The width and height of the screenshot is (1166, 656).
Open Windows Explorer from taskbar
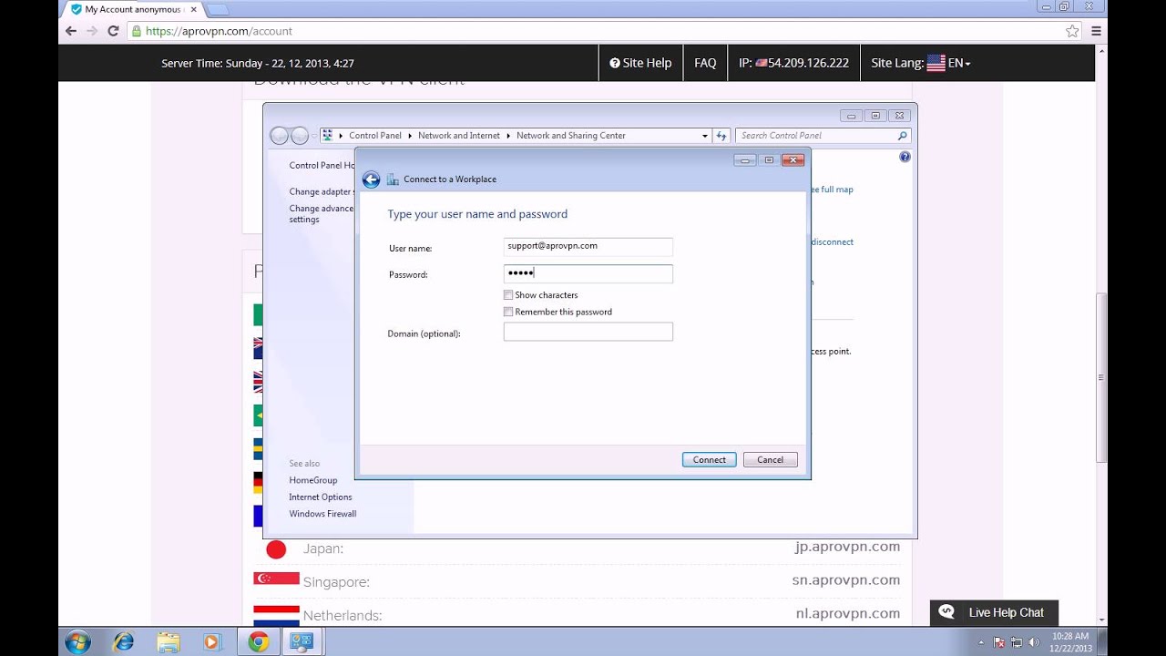[168, 641]
